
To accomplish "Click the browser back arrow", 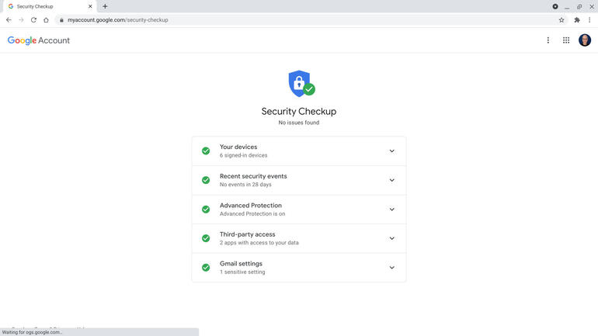I will coord(9,20).
